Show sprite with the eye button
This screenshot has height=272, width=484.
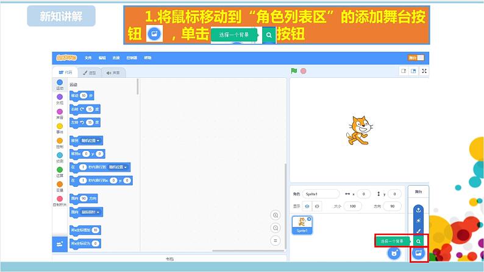coord(307,206)
